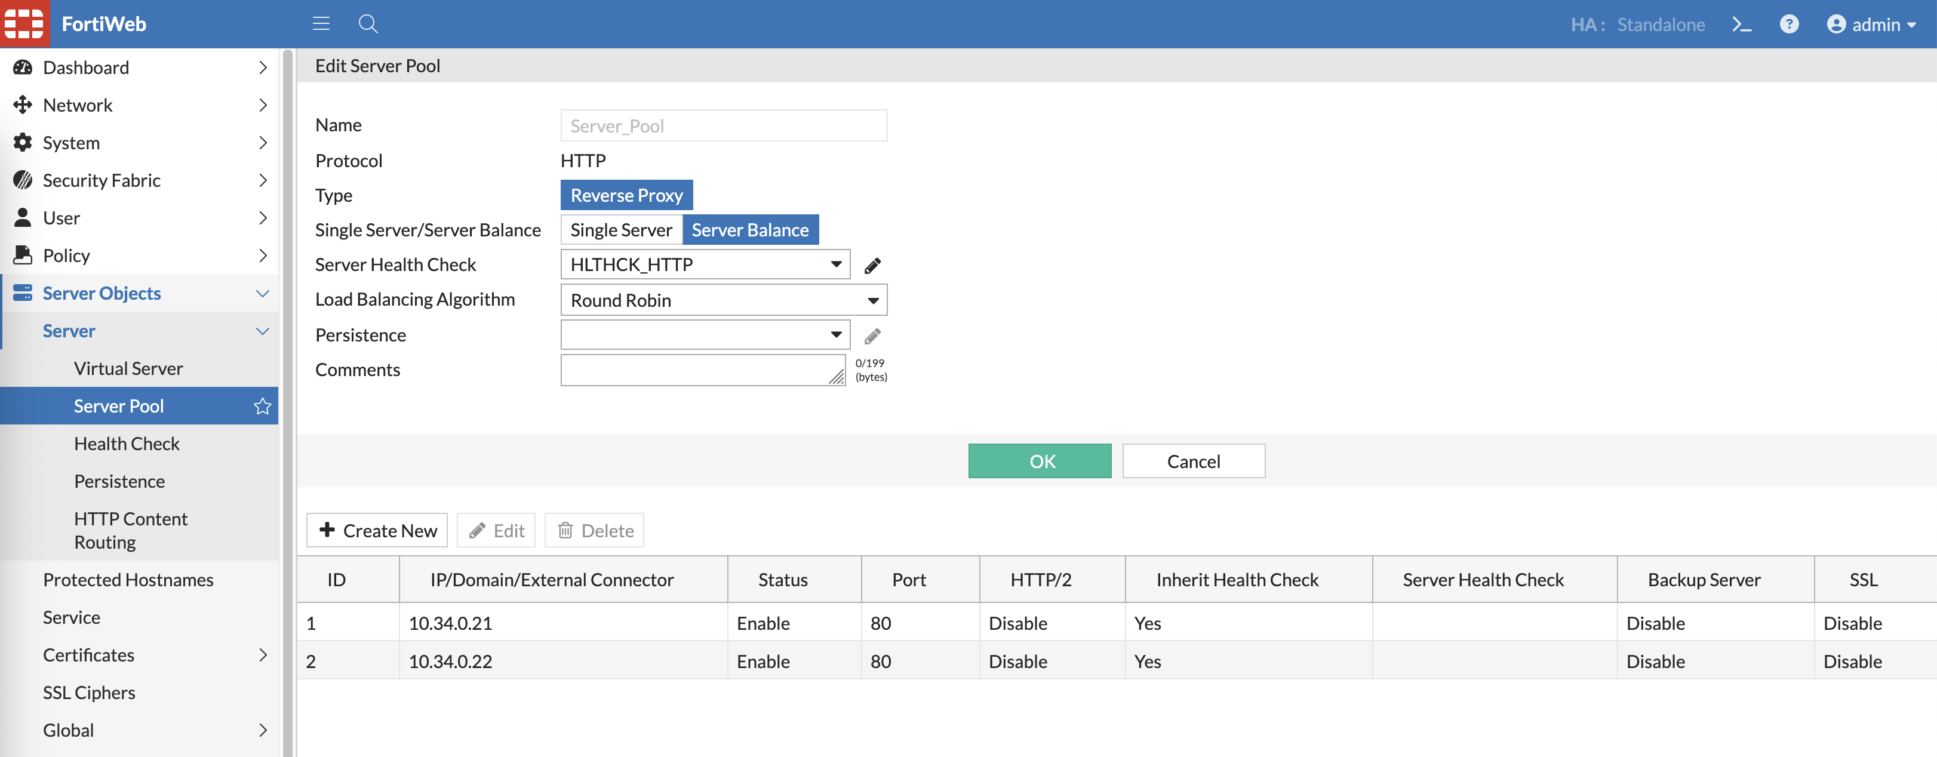This screenshot has width=1937, height=757.
Task: Click the pencil icon beside Persistence dropdown
Action: pyautogui.click(x=872, y=336)
